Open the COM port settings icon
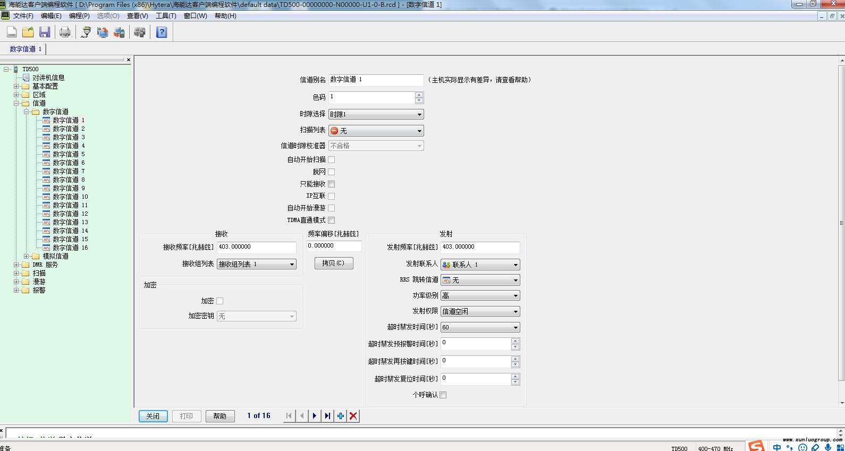Screen dimensions: 845x451 coord(86,32)
